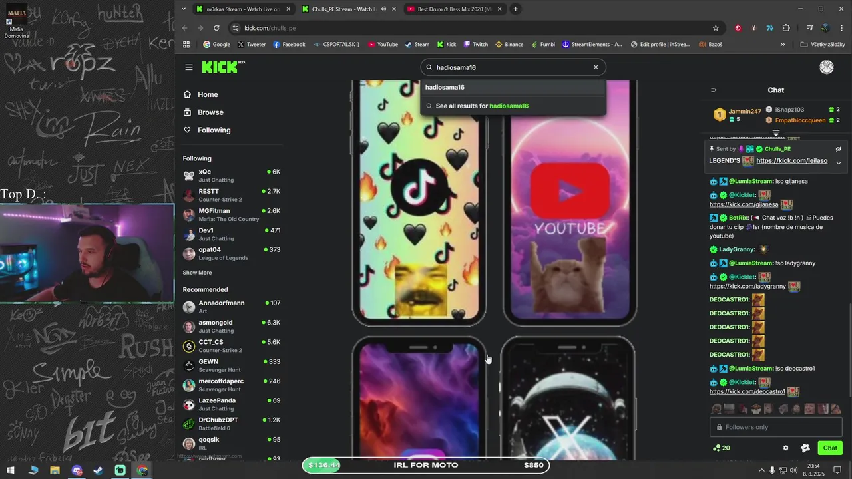The width and height of the screenshot is (852, 479).
Task: Open Steam from the taskbar
Action: point(98,470)
